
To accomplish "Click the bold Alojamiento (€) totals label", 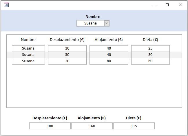I will click(x=92, y=118).
